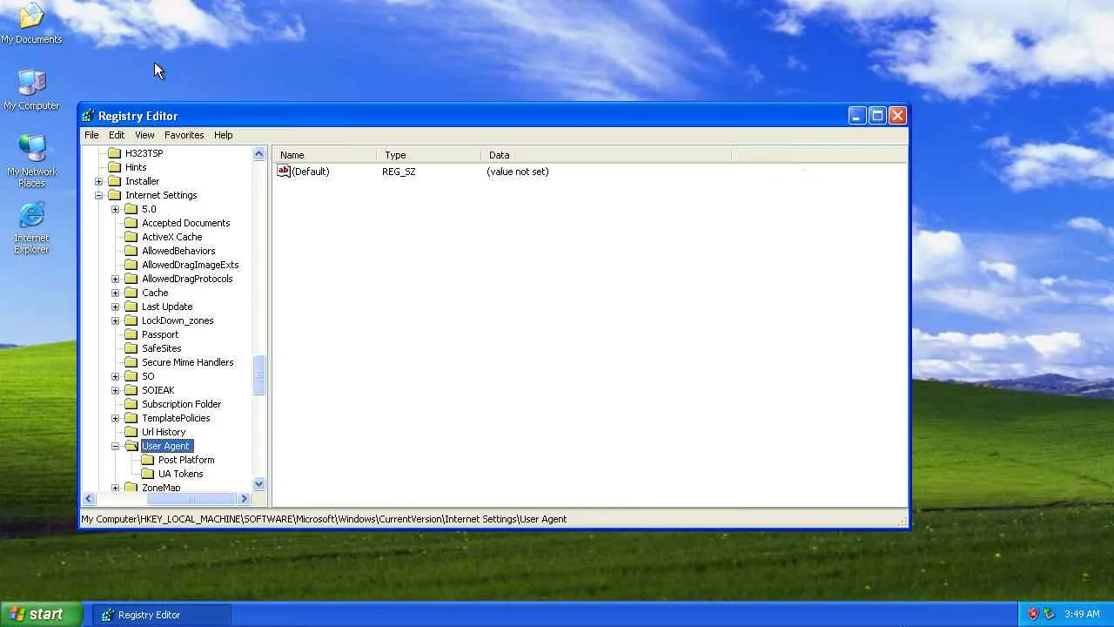Click the folder icon of the H323TSP key
This screenshot has height=627, width=1114.
pyautogui.click(x=115, y=153)
